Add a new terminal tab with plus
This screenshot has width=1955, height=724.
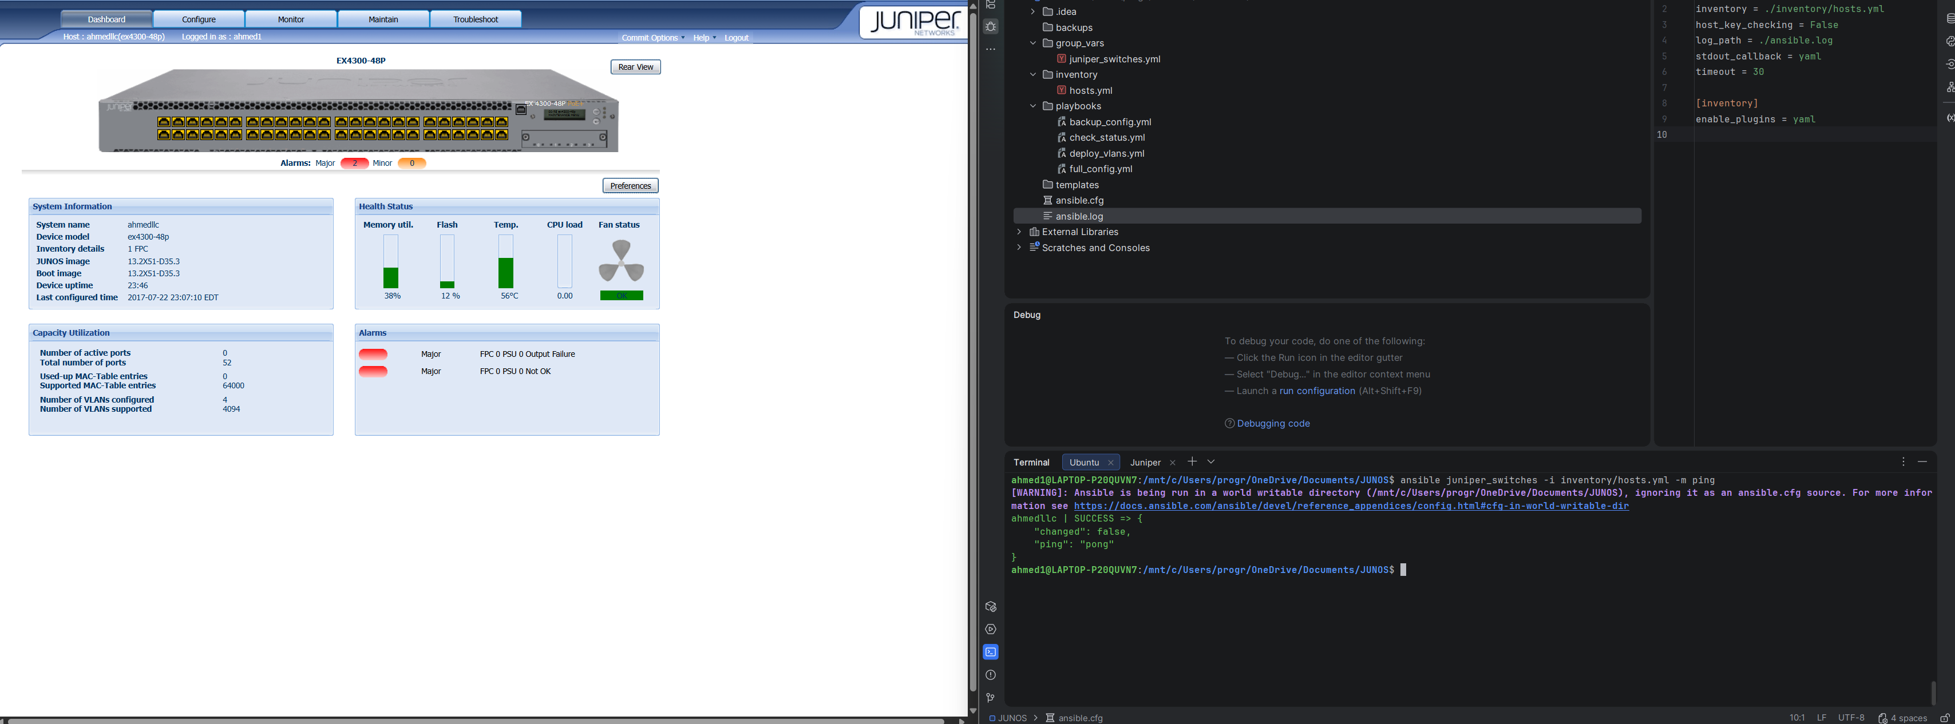point(1192,462)
